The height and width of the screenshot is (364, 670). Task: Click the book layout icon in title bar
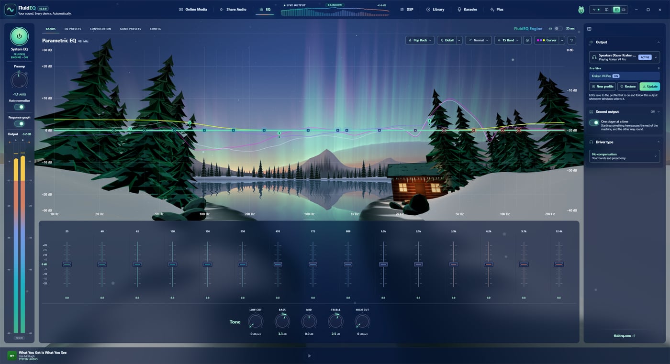point(606,10)
